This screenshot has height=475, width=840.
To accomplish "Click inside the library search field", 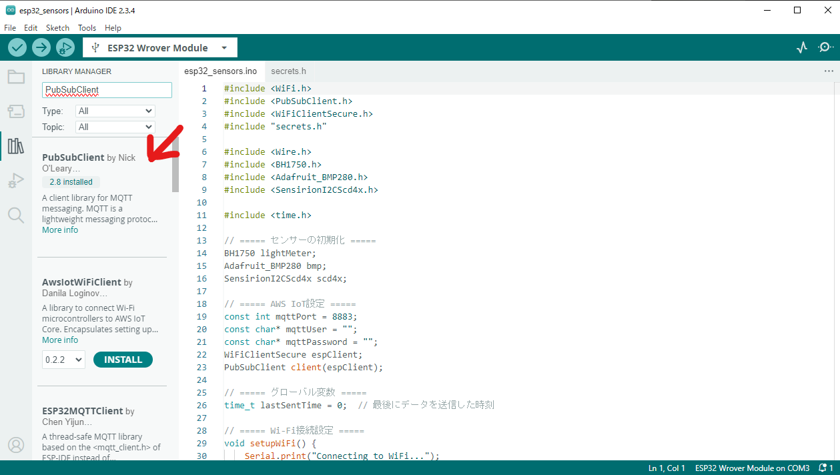I will click(x=106, y=89).
